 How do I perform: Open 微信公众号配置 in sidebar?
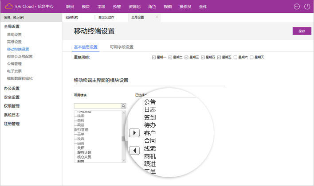tap(20, 56)
